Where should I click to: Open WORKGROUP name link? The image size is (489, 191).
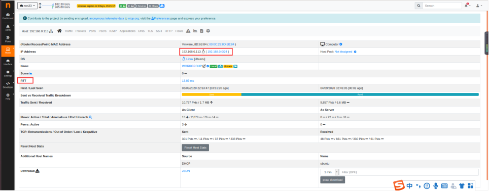(192, 66)
